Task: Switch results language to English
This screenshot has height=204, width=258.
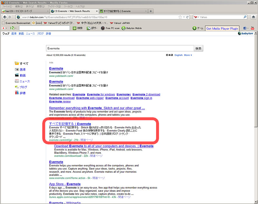Action: (179, 55)
